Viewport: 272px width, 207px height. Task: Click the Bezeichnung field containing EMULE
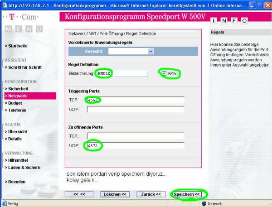click(x=122, y=73)
